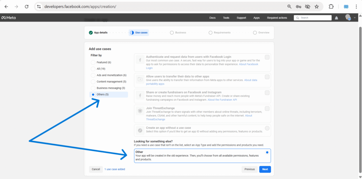The height and width of the screenshot is (179, 362).
Task: Open the notifications bell
Action: 337,18
